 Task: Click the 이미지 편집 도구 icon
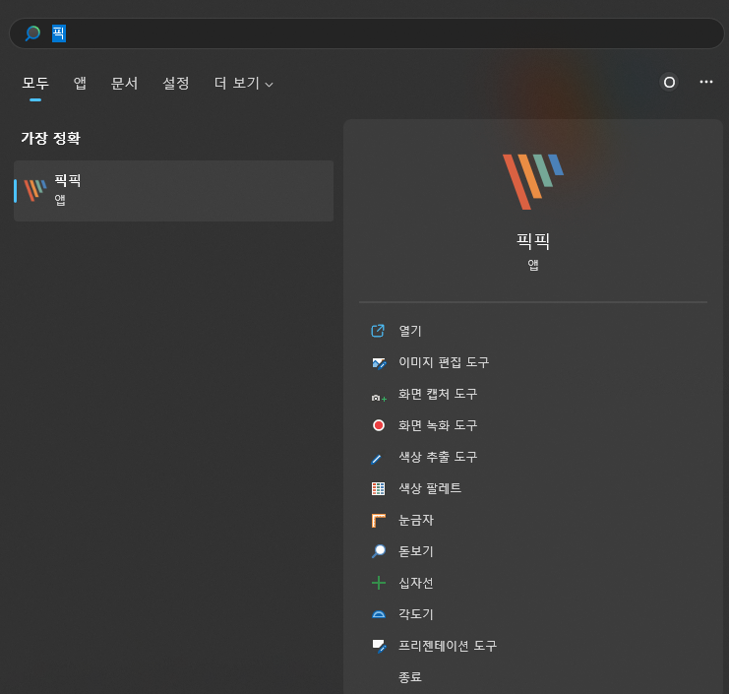click(x=379, y=362)
